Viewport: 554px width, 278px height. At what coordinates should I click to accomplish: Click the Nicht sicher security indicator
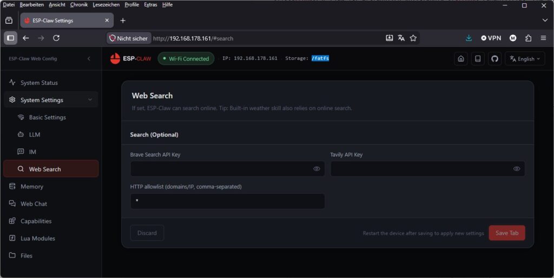point(129,38)
